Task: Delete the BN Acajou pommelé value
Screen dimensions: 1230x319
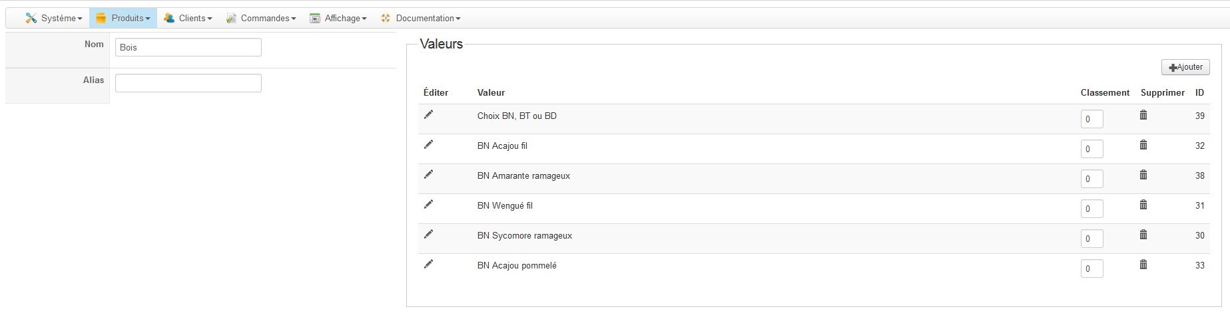Action: click(1143, 265)
